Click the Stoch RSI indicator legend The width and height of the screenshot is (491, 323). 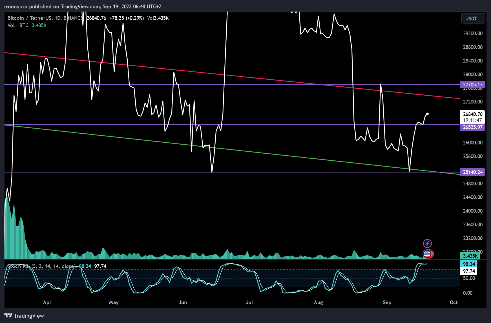coord(41,266)
